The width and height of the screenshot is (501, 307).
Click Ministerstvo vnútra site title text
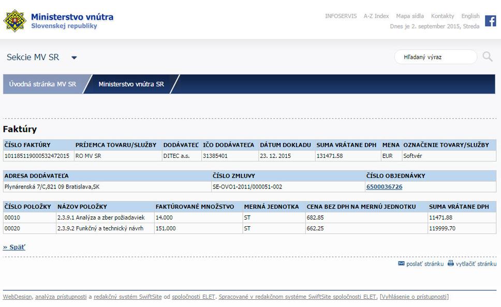72,17
